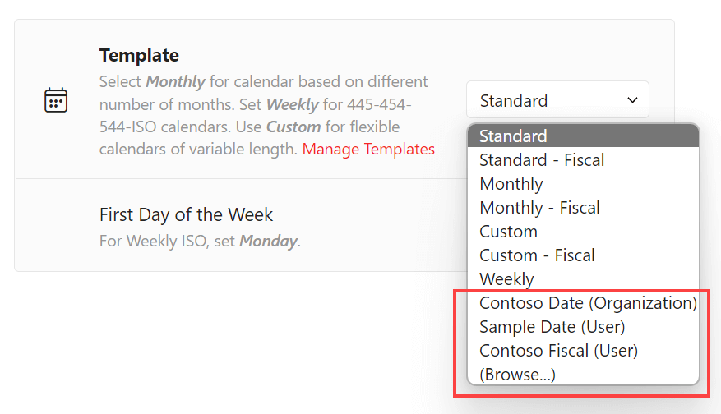Select Standard in the list
Screen dimensions: 721x414
[583, 136]
